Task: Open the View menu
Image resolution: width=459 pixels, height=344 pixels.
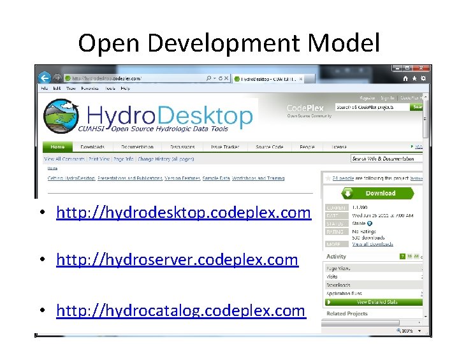Action: click(71, 89)
